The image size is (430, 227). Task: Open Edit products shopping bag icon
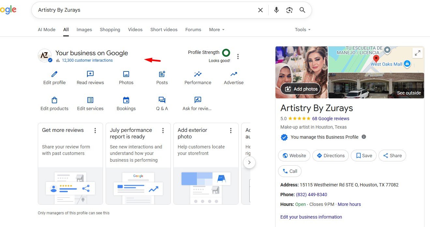click(x=54, y=100)
